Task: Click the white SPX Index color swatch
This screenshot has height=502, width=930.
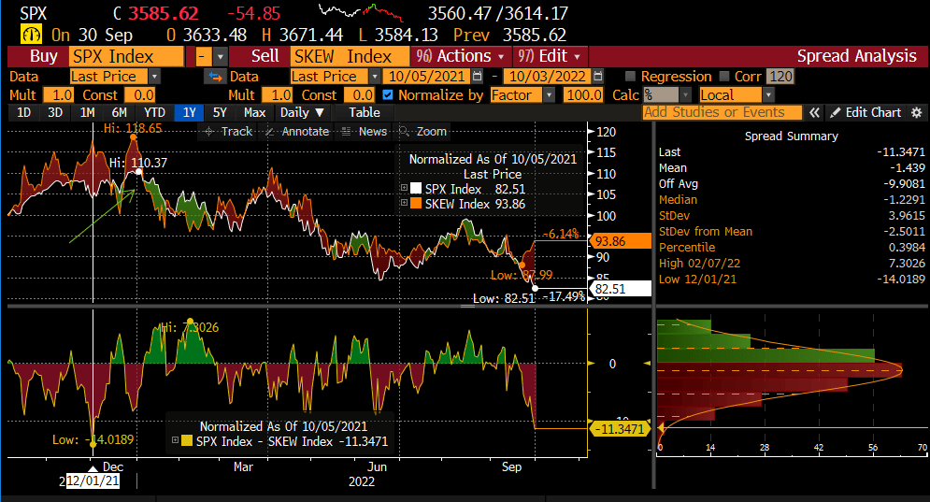Action: click(x=416, y=188)
